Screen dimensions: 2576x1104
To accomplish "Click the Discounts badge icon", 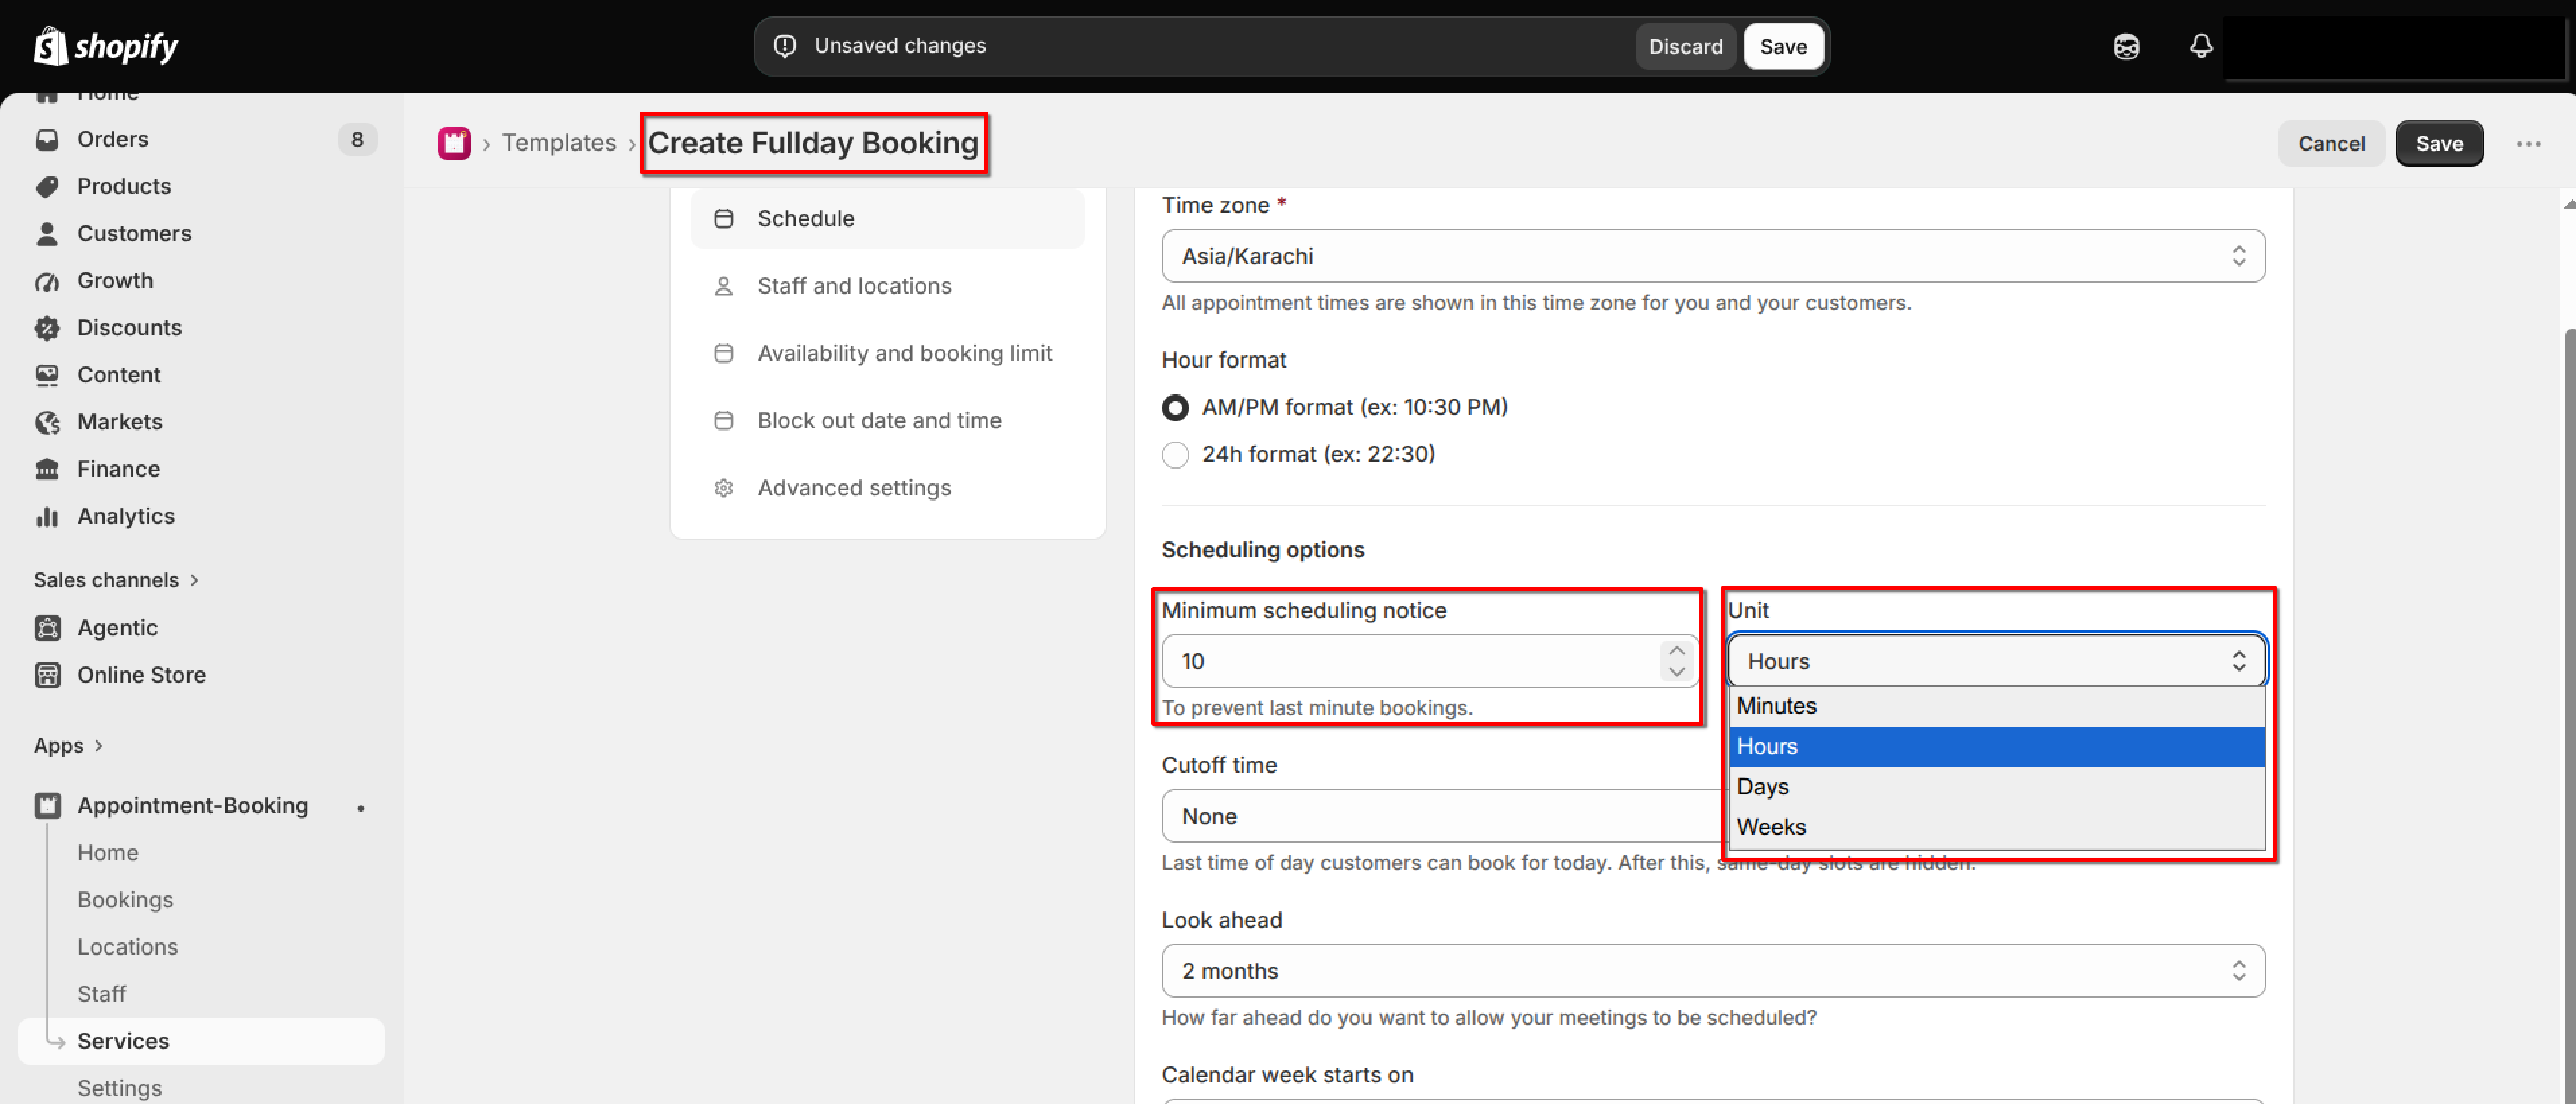I will click(x=47, y=328).
